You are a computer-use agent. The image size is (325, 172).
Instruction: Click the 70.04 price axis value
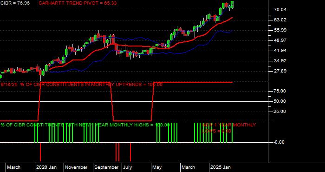tap(280, 10)
